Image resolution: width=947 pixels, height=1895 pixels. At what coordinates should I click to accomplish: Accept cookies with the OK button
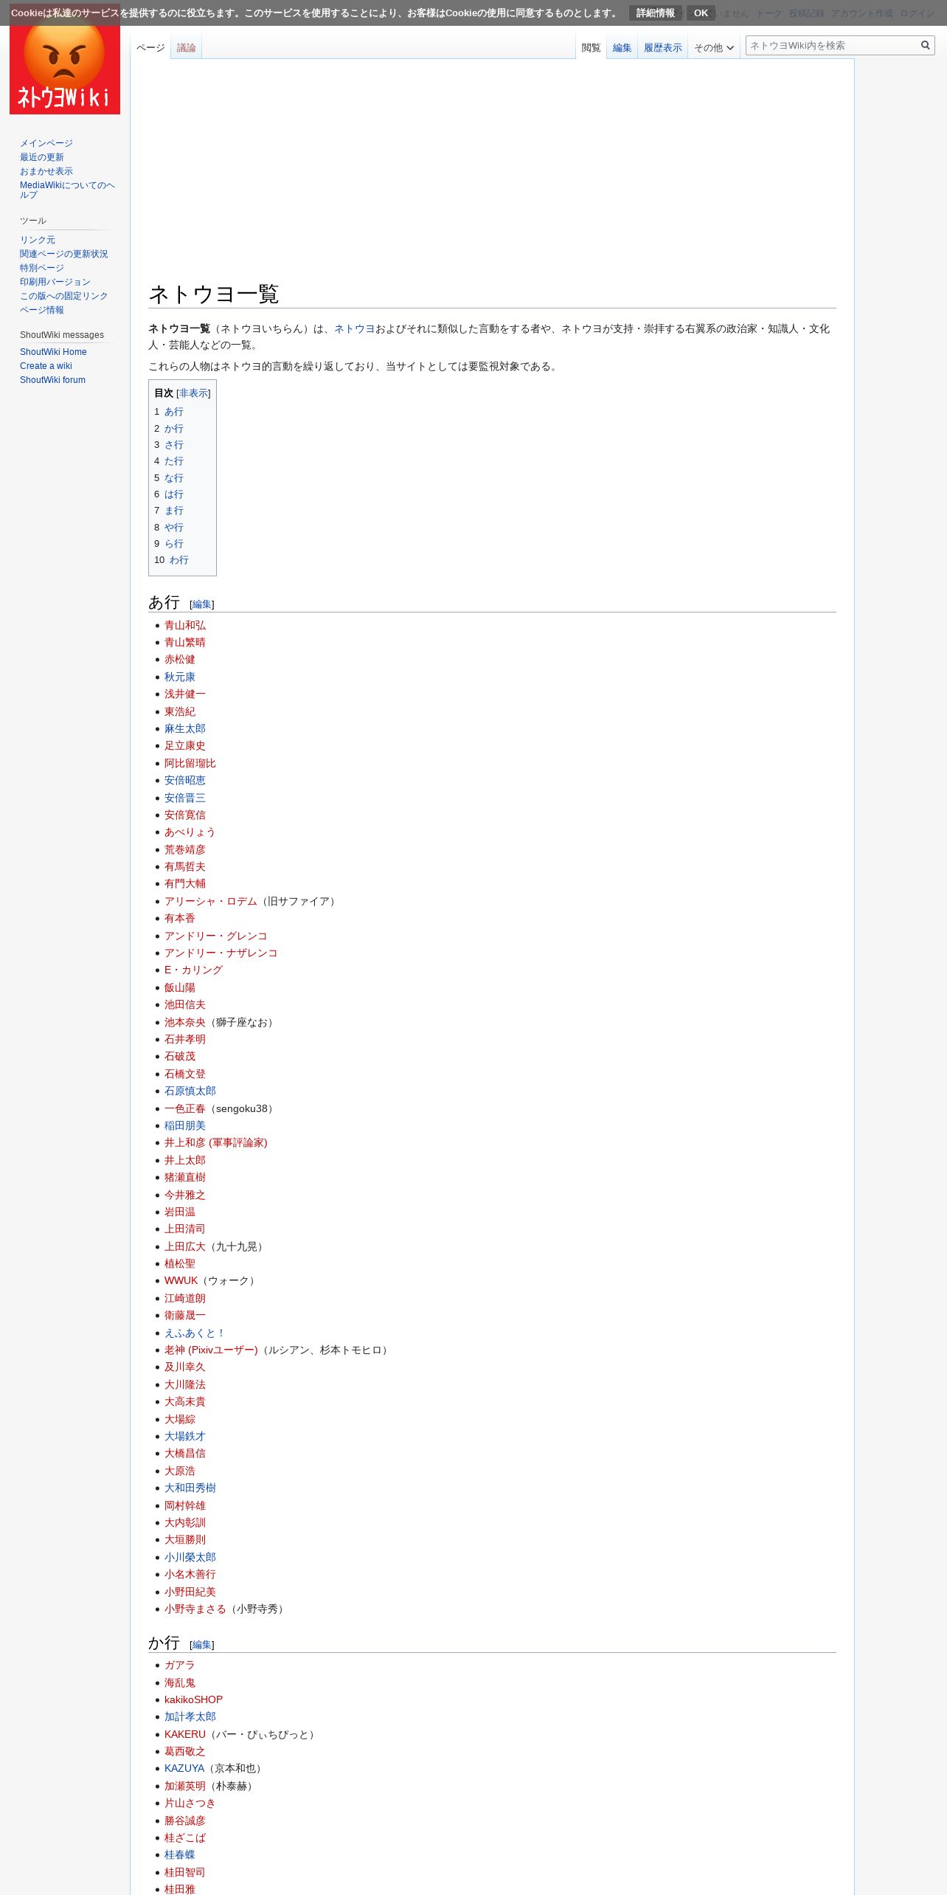pos(701,13)
